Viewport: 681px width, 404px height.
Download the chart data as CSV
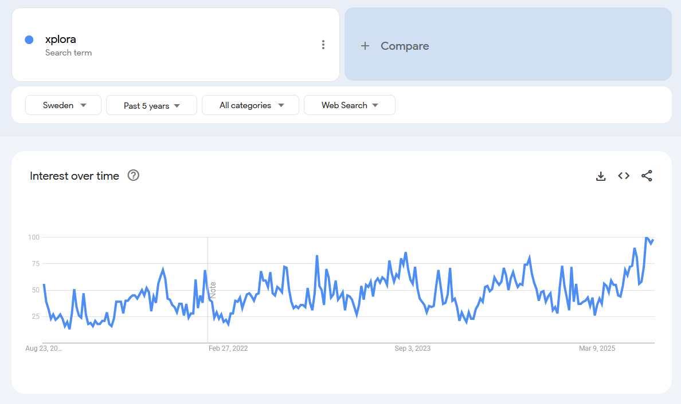tap(601, 176)
